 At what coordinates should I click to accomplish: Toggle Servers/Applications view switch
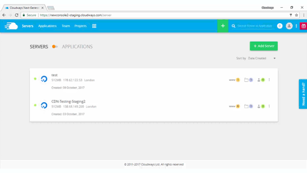[55, 47]
